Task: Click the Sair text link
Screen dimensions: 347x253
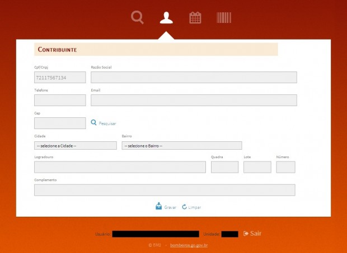Action: [255, 233]
